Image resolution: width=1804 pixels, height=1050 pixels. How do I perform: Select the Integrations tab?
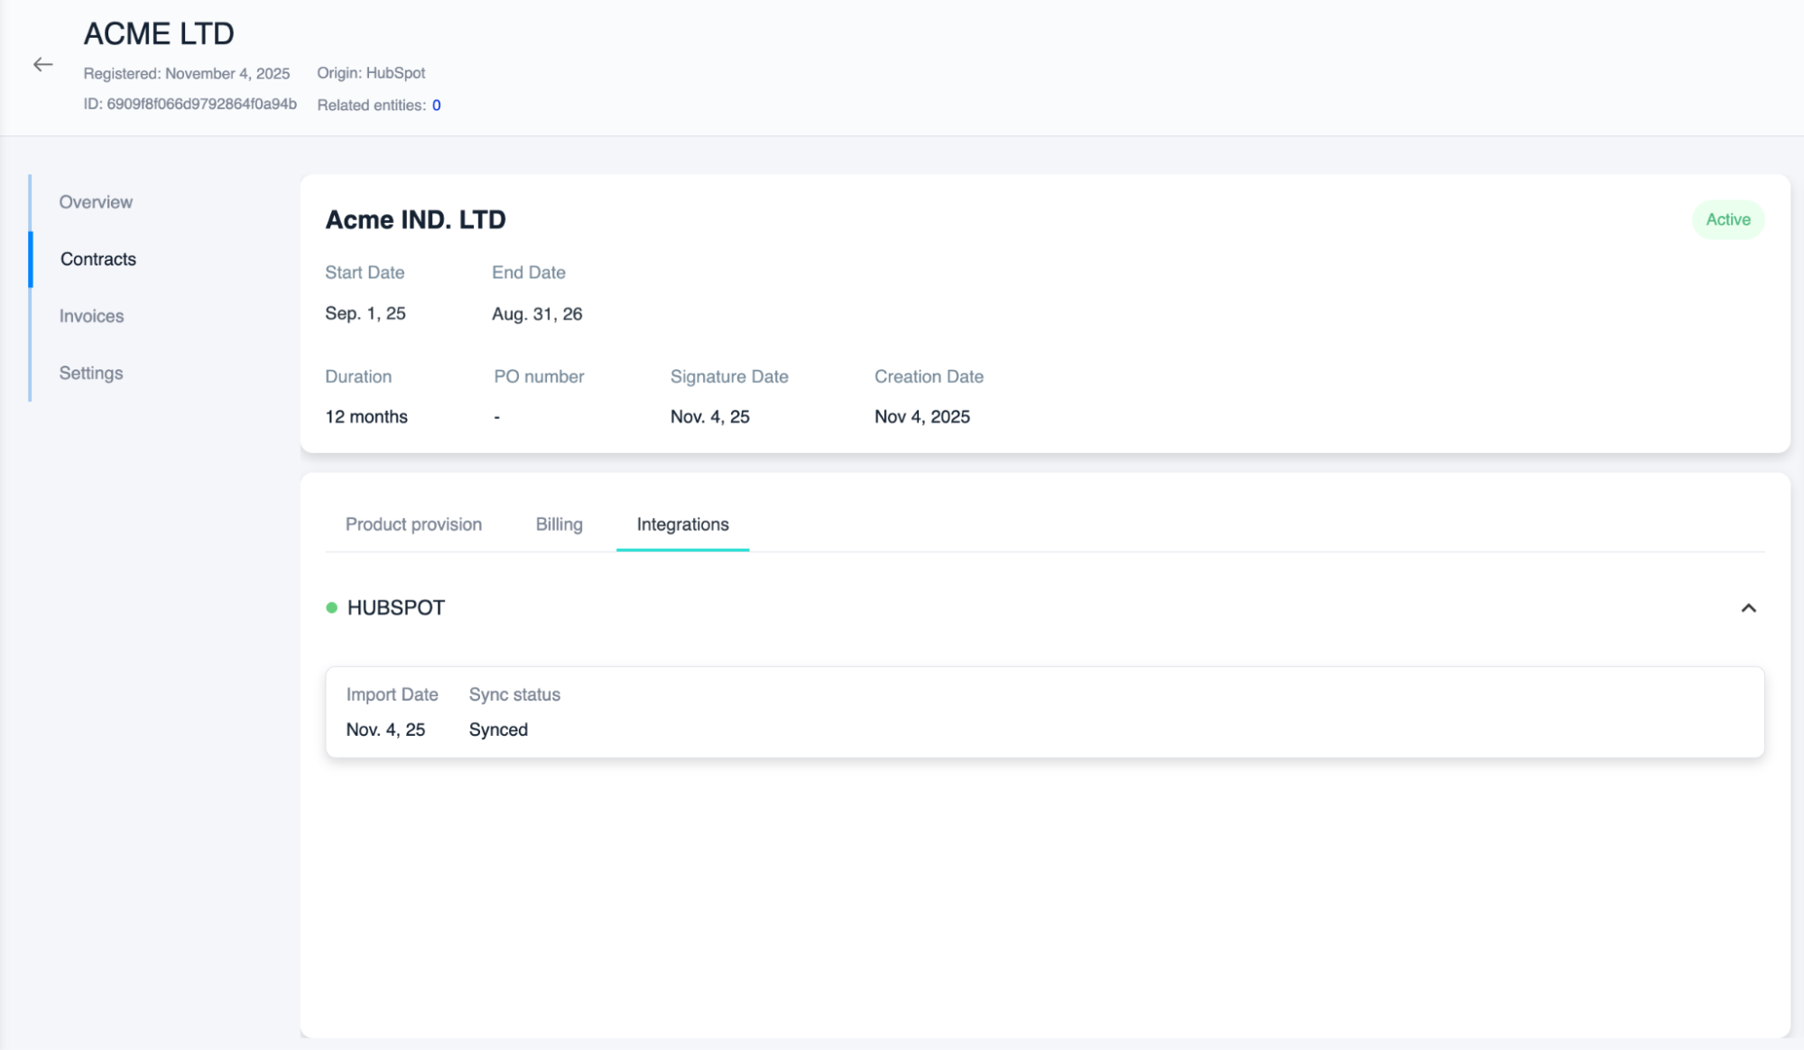tap(682, 524)
